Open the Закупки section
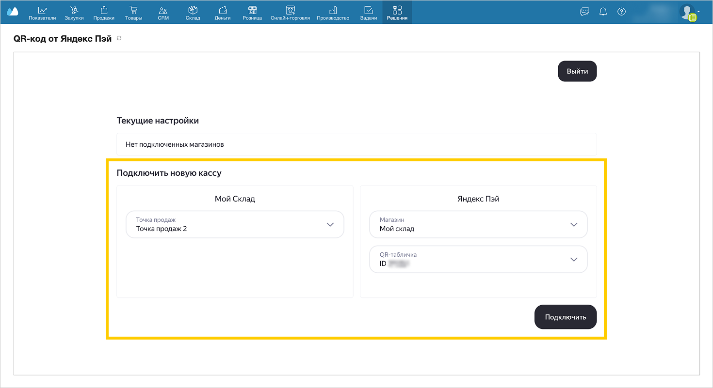The height and width of the screenshot is (388, 713). (74, 13)
